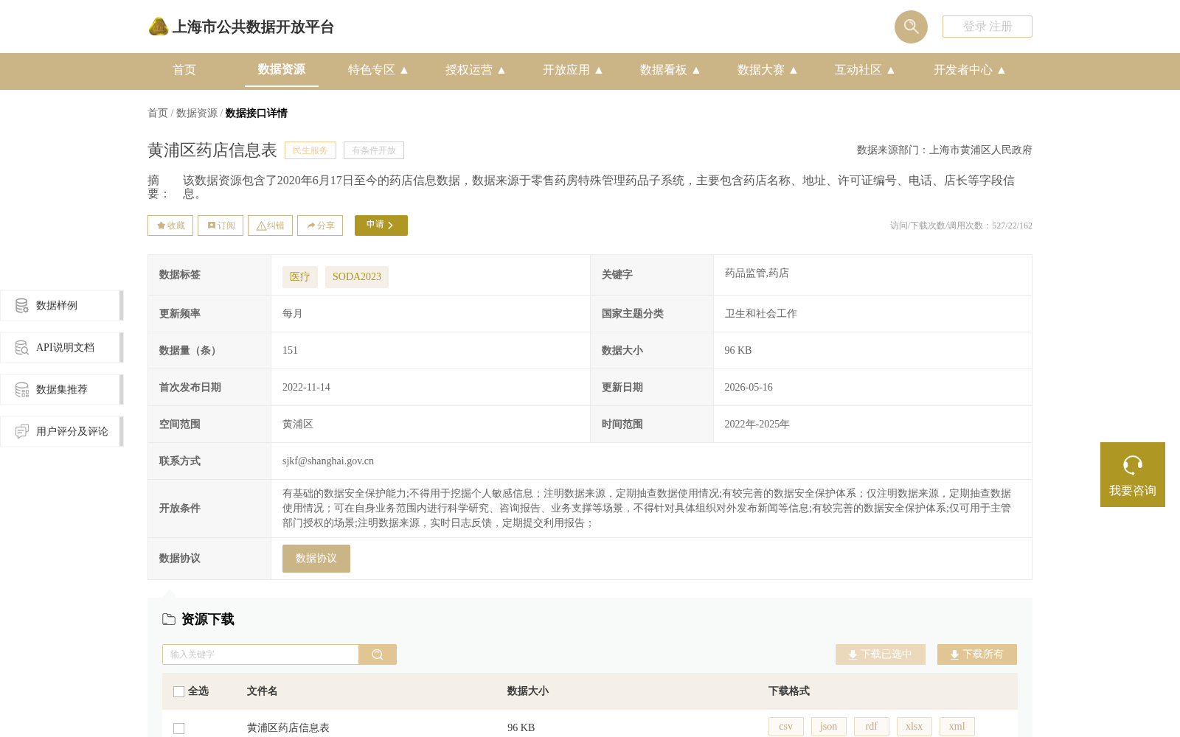Click the 卫生和社会工作 classification value
Image resolution: width=1180 pixels, height=737 pixels.
point(760,313)
